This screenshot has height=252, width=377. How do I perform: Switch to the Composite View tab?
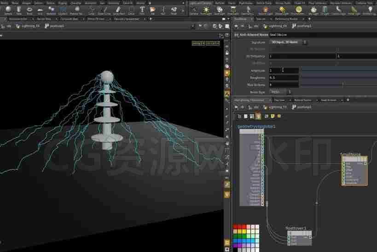[69, 19]
